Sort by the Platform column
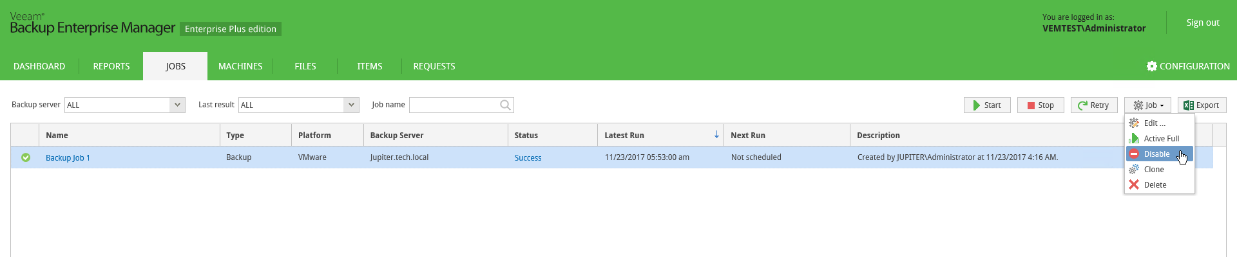This screenshot has width=1237, height=257. tap(327, 135)
